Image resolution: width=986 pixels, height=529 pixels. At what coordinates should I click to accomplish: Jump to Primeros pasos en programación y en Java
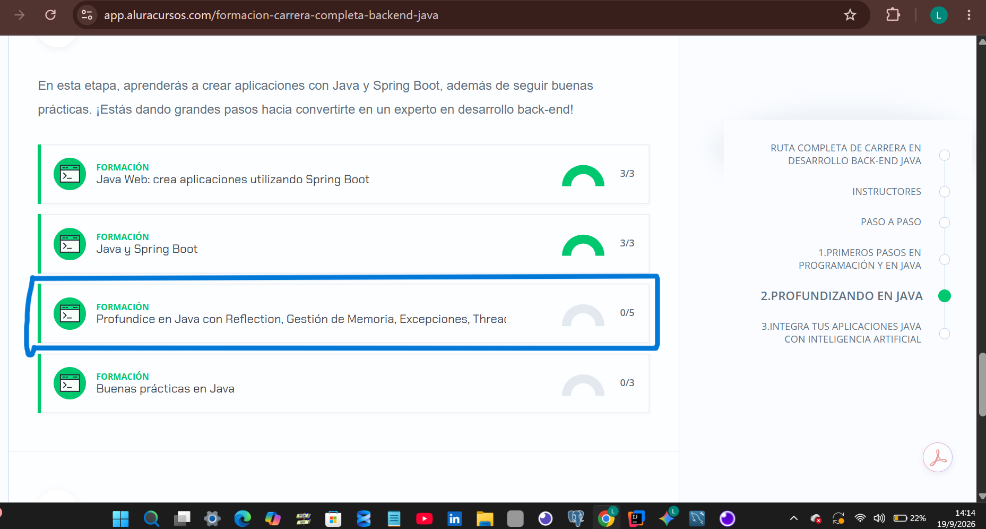[x=860, y=259]
